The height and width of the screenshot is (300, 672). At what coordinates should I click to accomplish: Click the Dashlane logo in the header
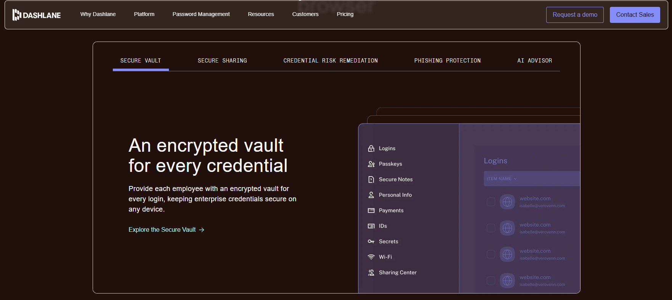[37, 15]
